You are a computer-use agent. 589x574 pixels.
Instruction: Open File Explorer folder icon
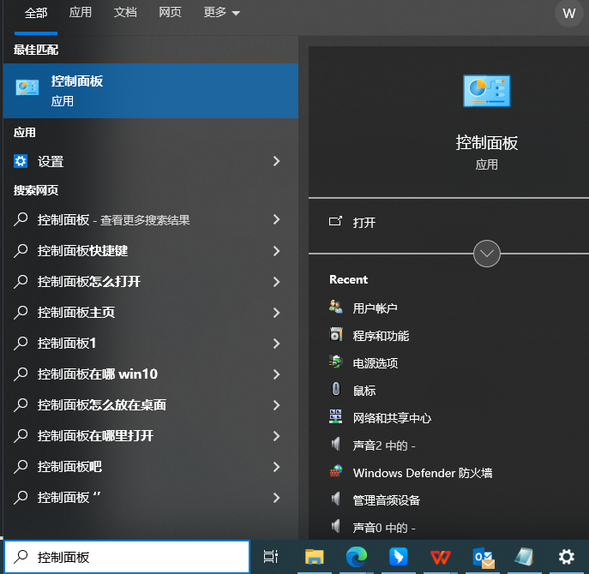click(x=315, y=557)
